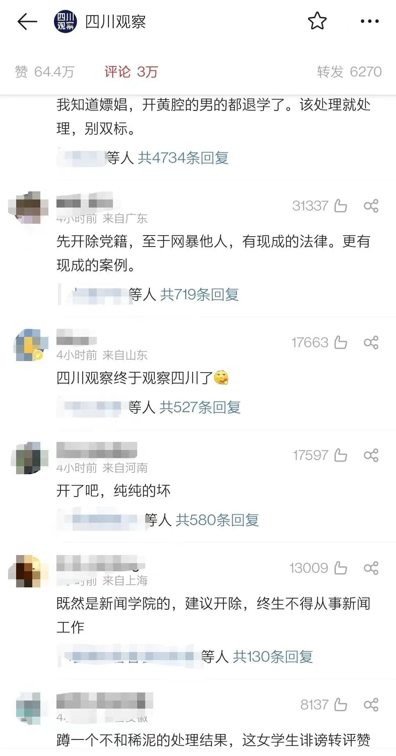Expand 共719条回复 replies
The height and width of the screenshot is (756, 396).
[x=199, y=295]
